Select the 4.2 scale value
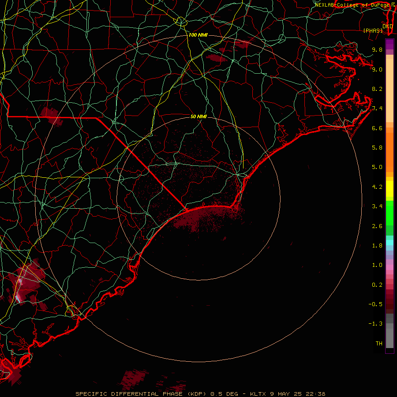Screen dimensions: 397x397 377,187
